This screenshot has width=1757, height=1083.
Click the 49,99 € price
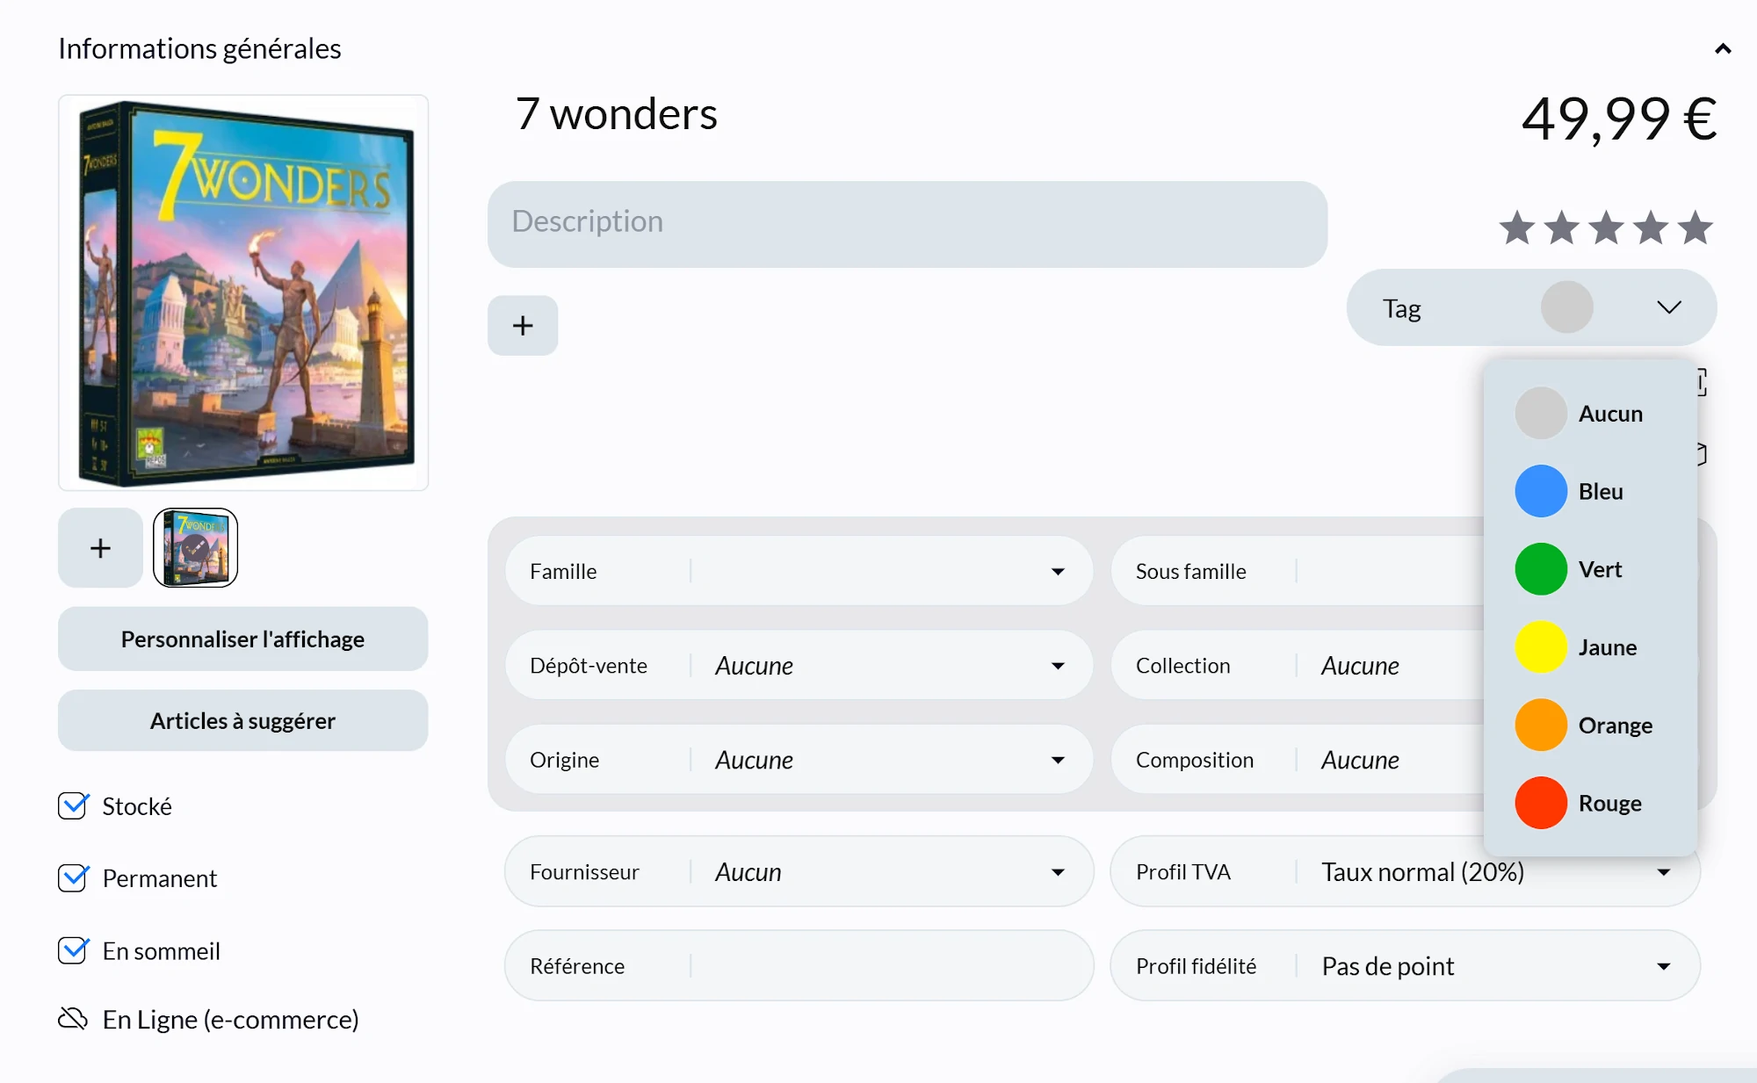pyautogui.click(x=1619, y=119)
